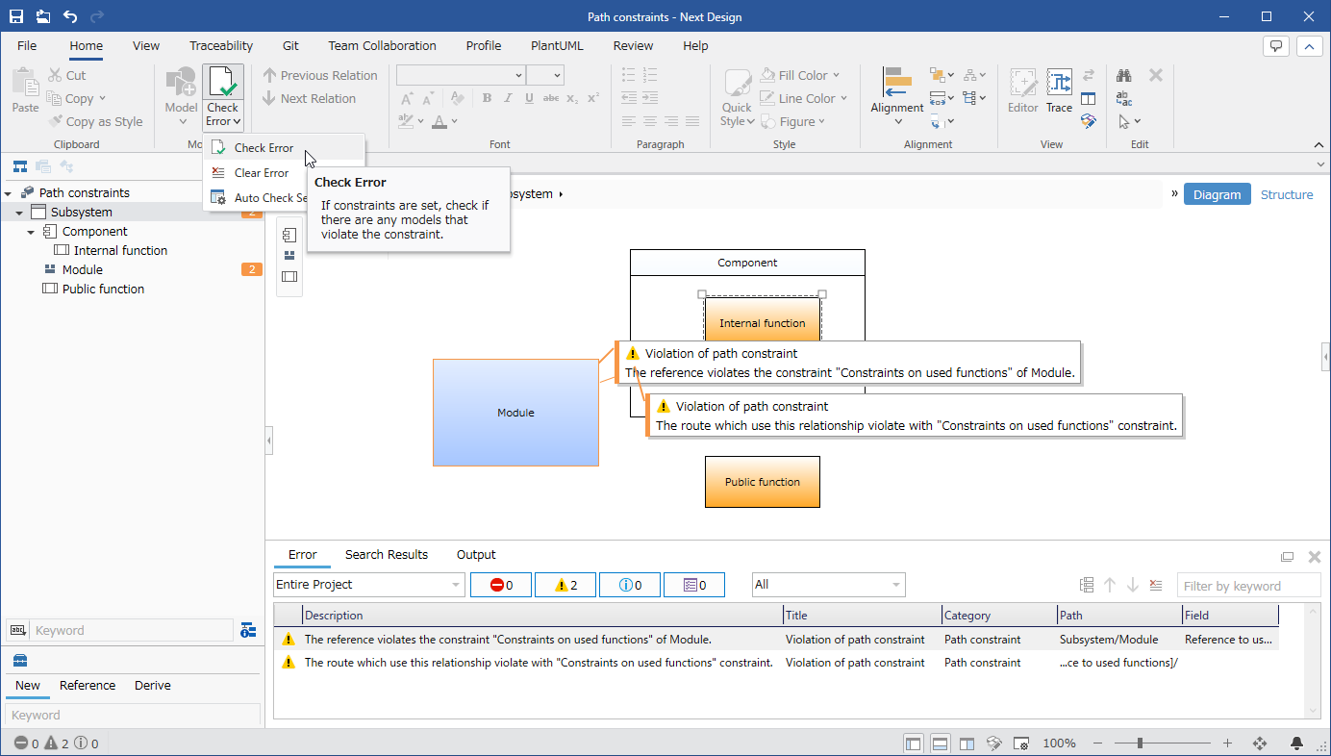Viewport: 1331px width, 756px height.
Task: Toggle the information count filter button
Action: click(x=630, y=584)
